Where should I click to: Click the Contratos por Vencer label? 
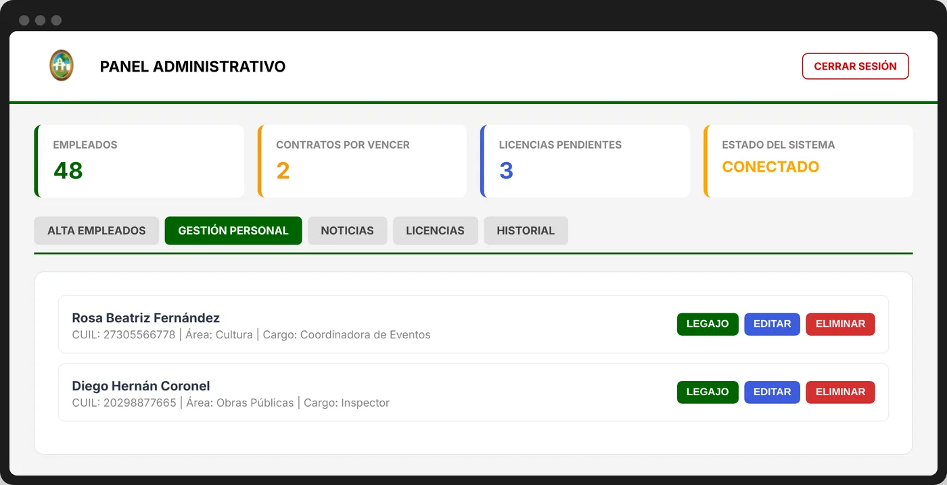click(343, 145)
